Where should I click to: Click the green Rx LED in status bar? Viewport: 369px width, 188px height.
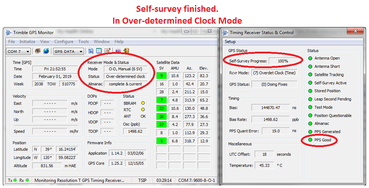coord(27,180)
